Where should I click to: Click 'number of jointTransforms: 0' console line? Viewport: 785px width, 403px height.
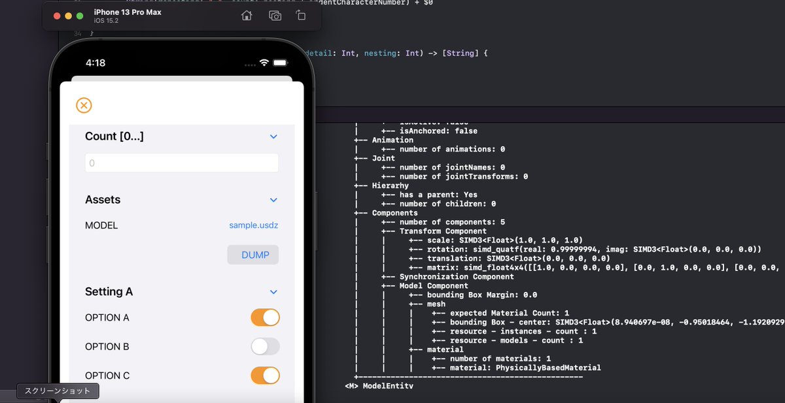click(463, 176)
